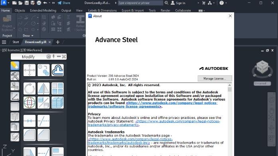Click the 3D Rotate globe tool

point(30,103)
